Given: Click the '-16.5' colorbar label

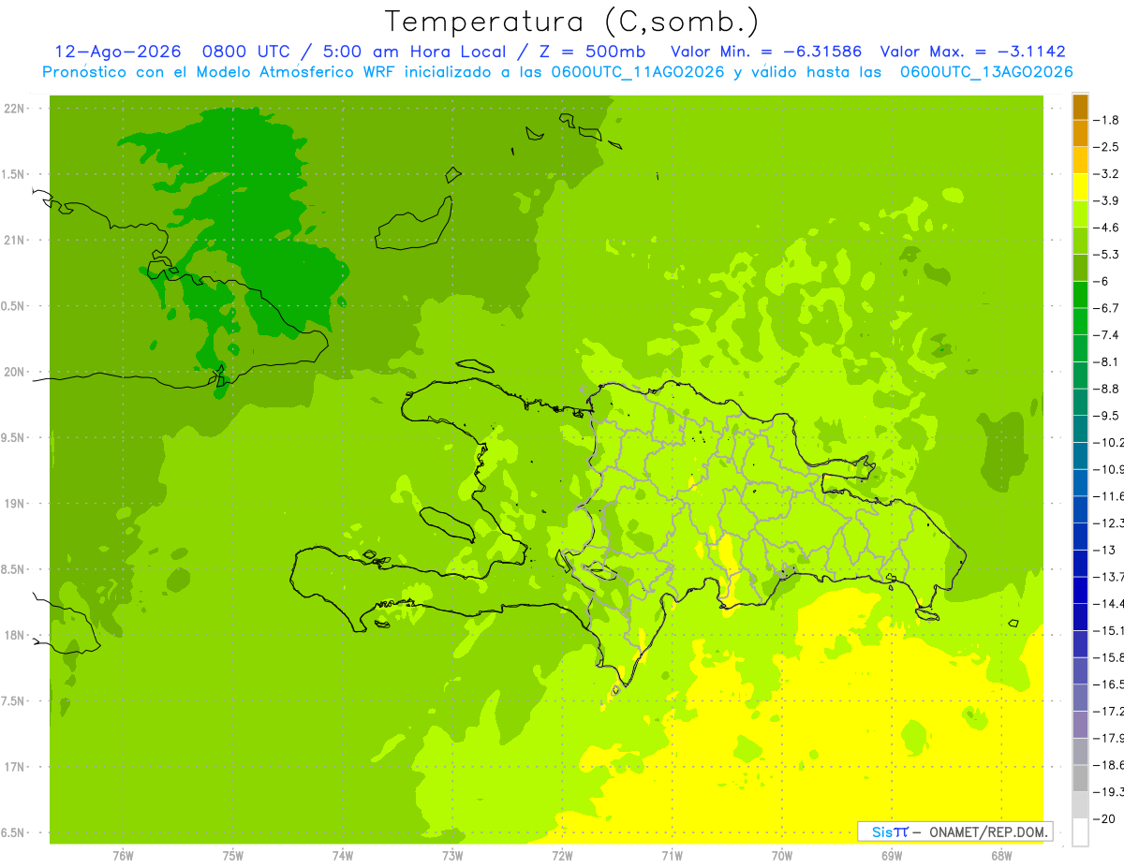Looking at the screenshot, I should 1109,684.
